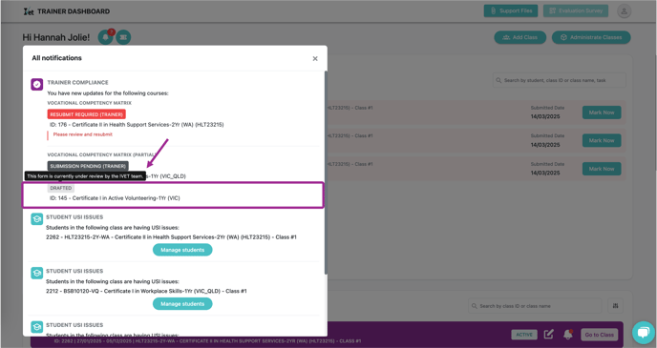Click the edit class pencil icon
The height and width of the screenshot is (348, 657).
click(548, 335)
